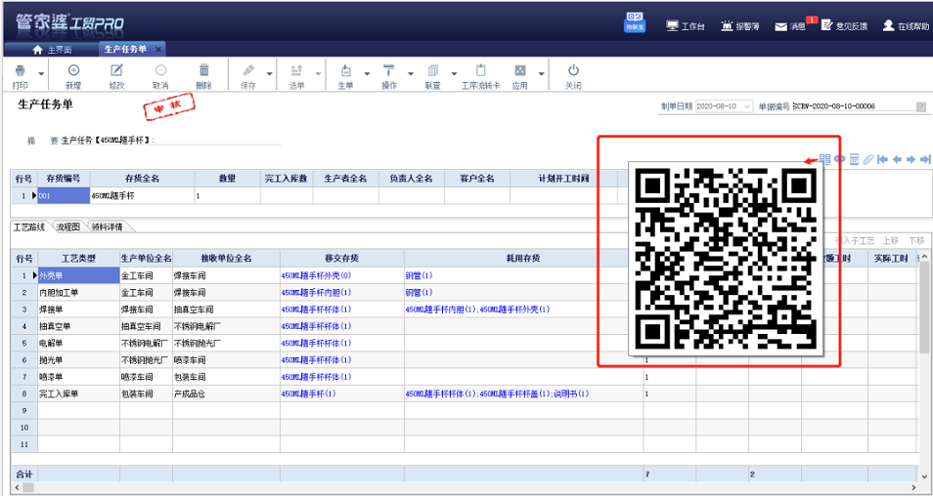Image resolution: width=933 pixels, height=496 pixels.
Task: Switch to the 领料详情 tab
Action: [x=108, y=227]
